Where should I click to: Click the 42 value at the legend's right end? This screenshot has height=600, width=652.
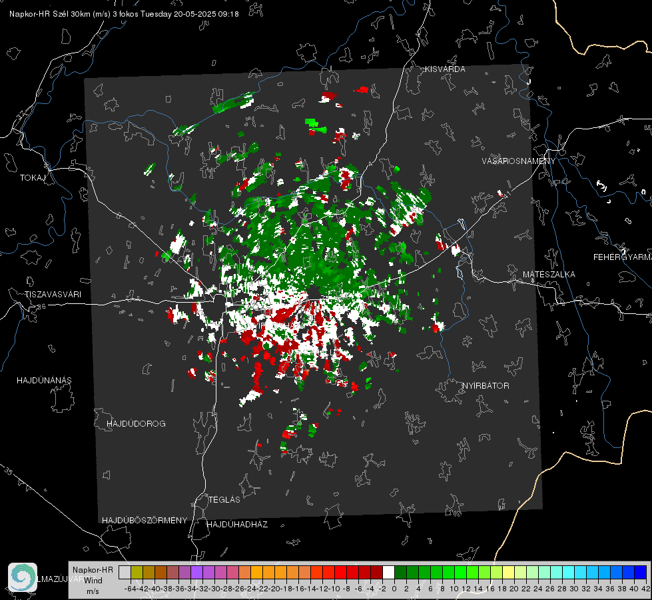(x=646, y=589)
